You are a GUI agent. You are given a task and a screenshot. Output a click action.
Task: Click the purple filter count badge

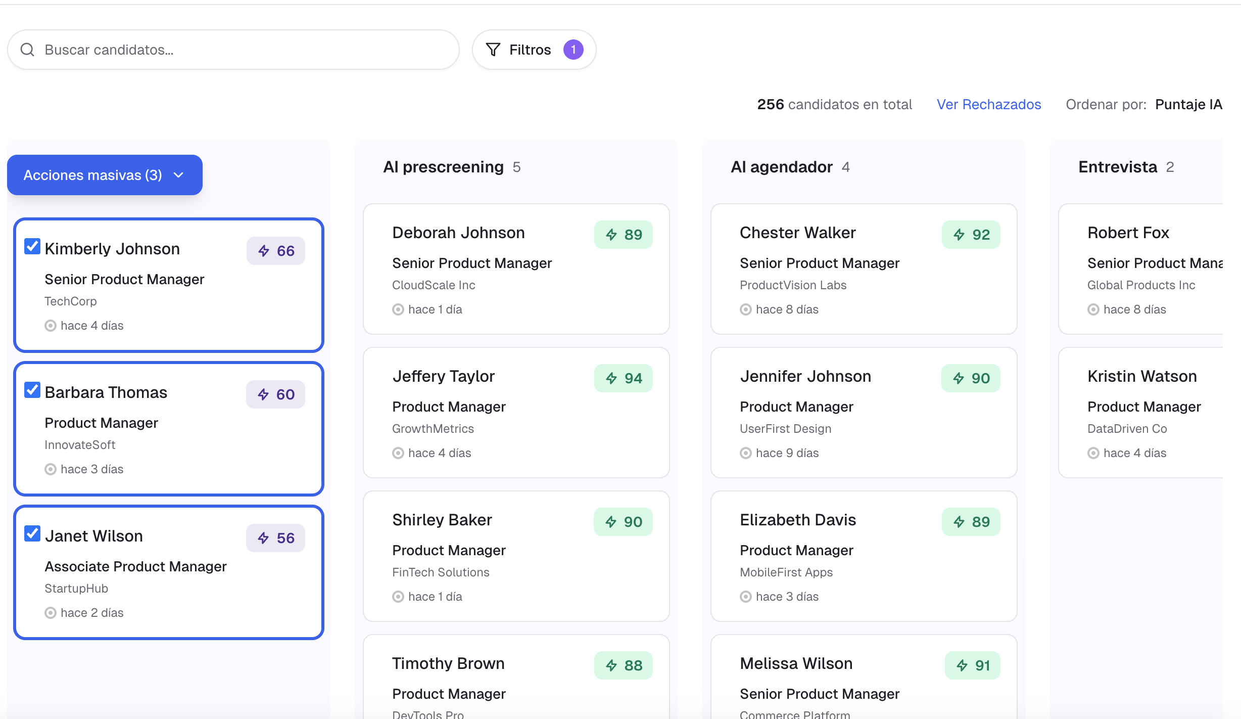pos(573,50)
